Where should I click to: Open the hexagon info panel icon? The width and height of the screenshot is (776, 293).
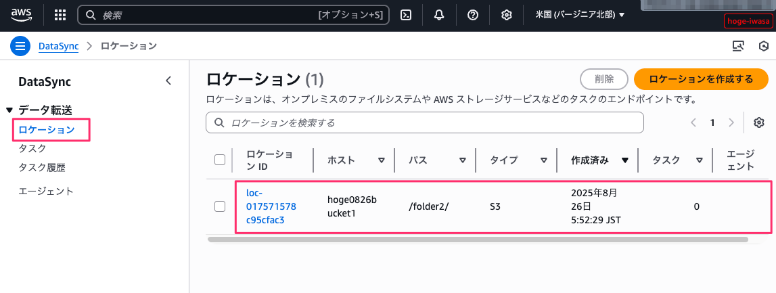pos(764,46)
